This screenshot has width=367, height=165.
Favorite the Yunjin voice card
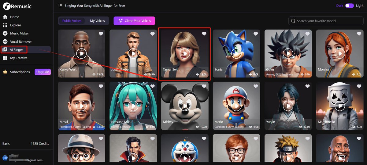(x=307, y=86)
